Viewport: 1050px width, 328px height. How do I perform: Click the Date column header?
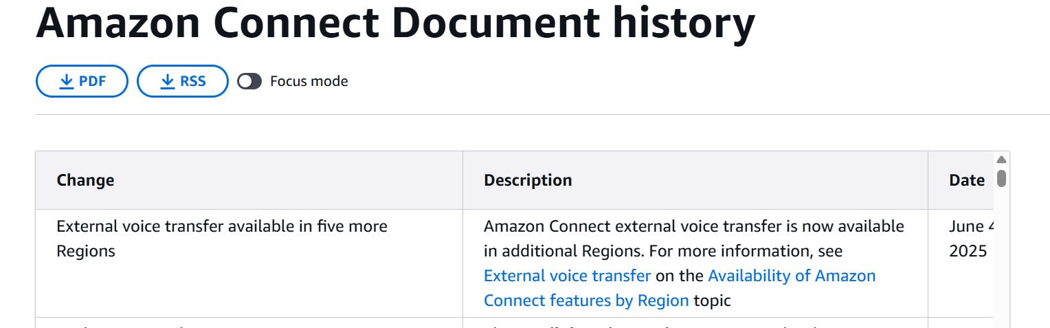tap(967, 180)
